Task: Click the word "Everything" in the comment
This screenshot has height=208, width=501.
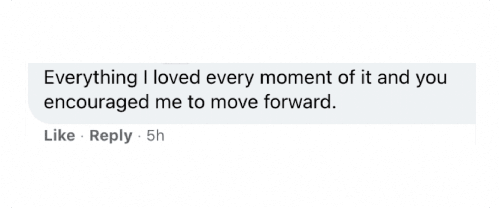Action: 91,78
